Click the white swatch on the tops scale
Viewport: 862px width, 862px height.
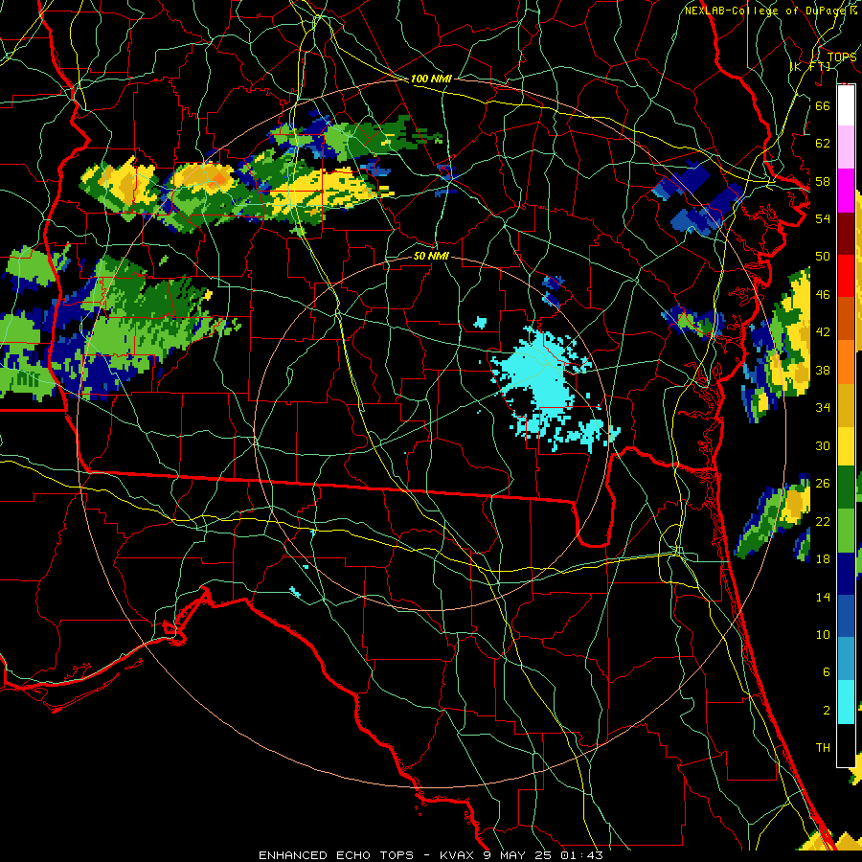click(846, 105)
